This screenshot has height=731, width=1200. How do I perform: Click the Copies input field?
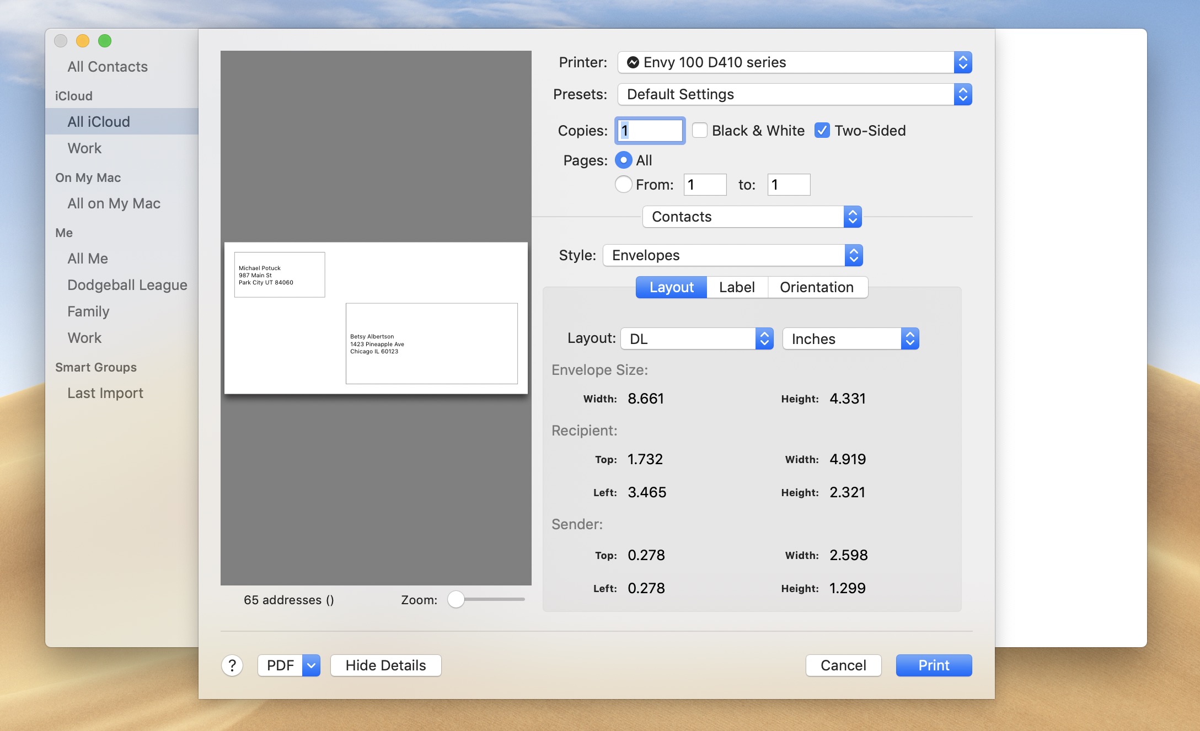[x=648, y=130]
